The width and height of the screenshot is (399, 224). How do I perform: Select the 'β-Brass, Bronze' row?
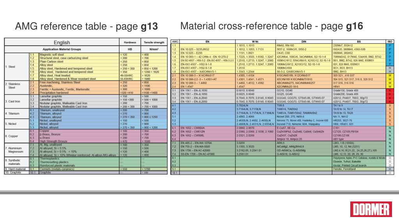tap(98, 134)
